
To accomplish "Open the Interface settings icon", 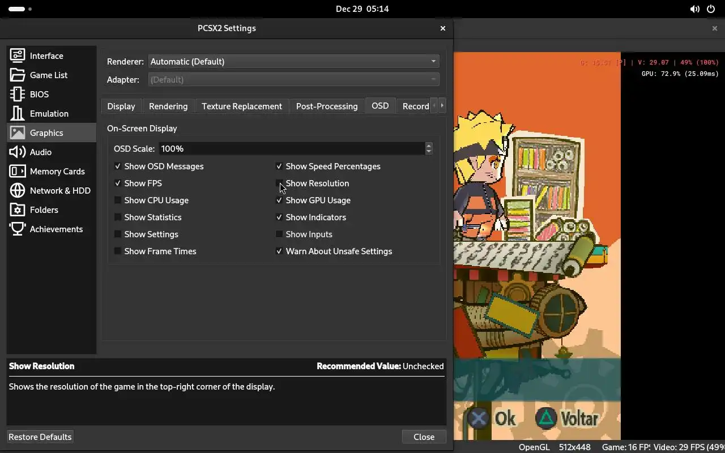I will pos(18,55).
